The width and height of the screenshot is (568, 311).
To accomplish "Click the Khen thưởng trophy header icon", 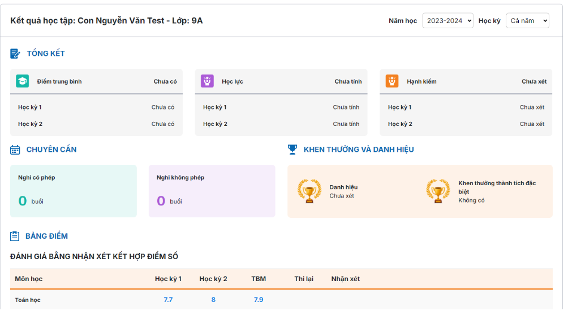I will [x=292, y=150].
